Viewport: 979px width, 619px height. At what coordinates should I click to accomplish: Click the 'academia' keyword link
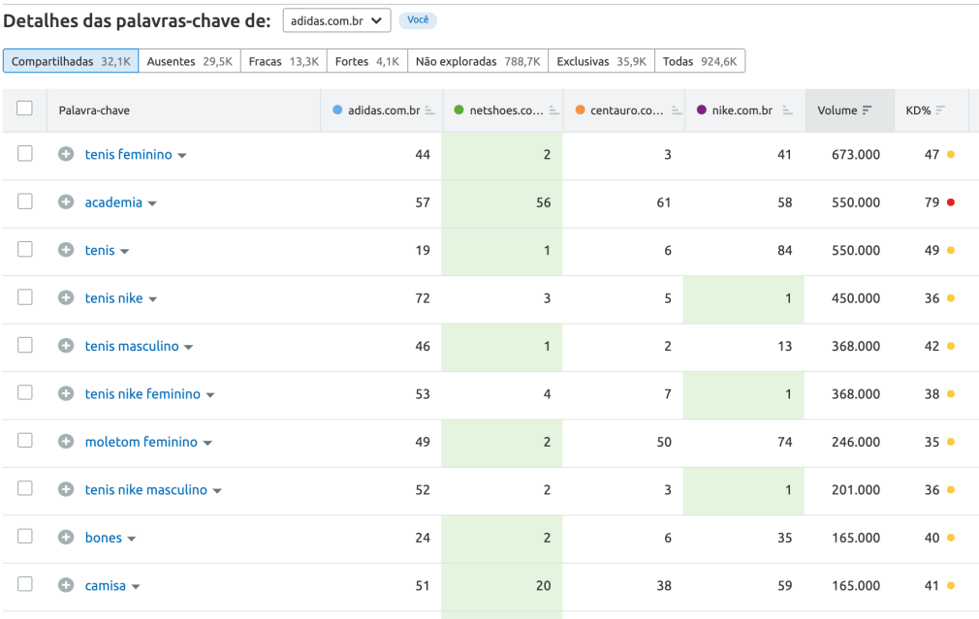tap(113, 202)
